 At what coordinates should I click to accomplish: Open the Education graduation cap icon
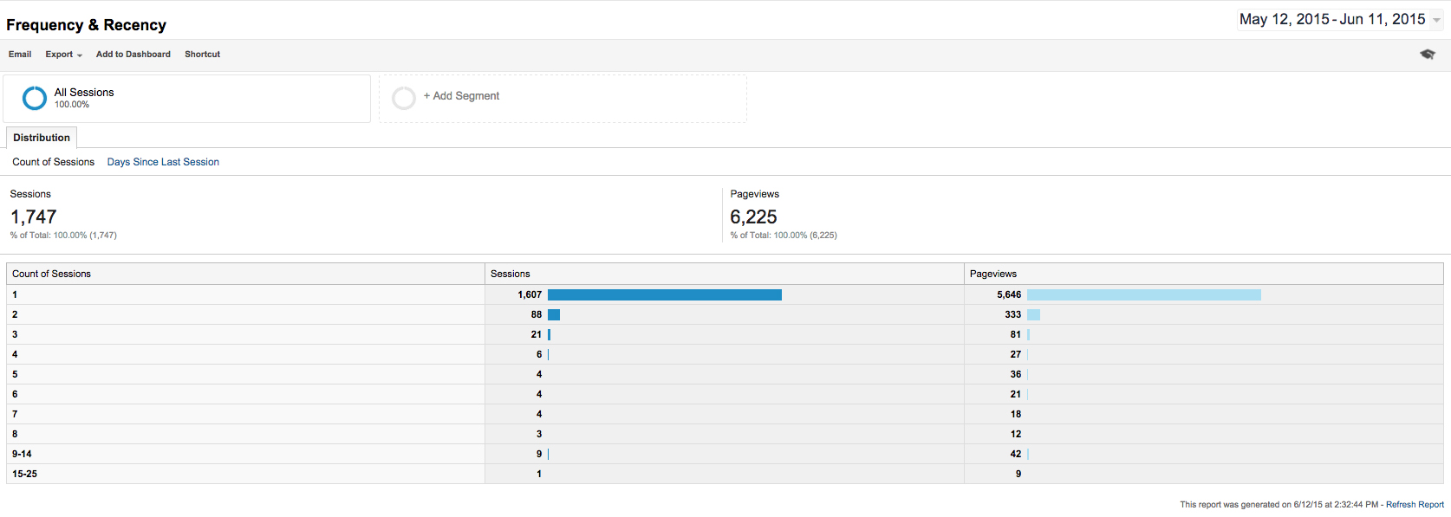coord(1427,54)
